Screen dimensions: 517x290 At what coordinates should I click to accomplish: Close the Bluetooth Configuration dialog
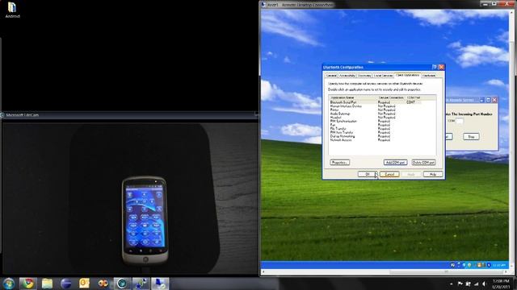[x=441, y=67]
